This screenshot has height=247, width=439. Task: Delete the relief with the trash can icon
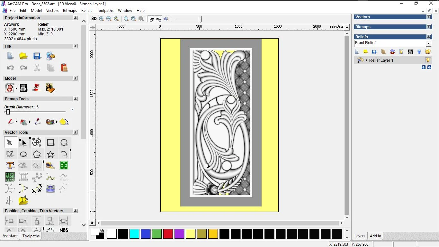419,52
